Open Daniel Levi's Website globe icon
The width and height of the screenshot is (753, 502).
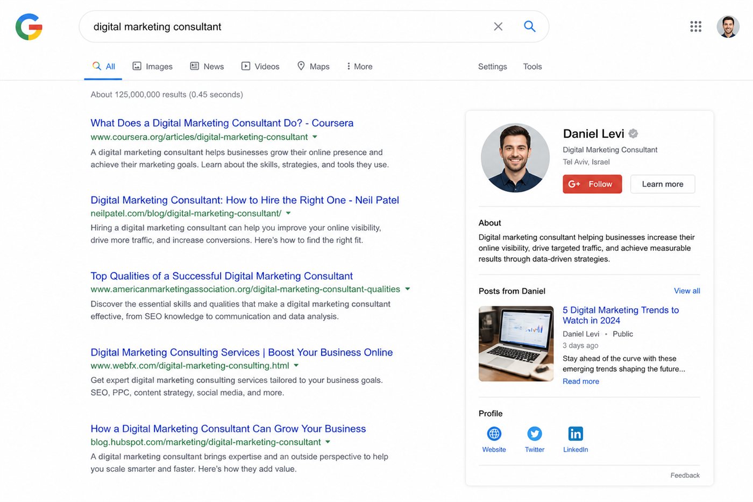point(494,434)
